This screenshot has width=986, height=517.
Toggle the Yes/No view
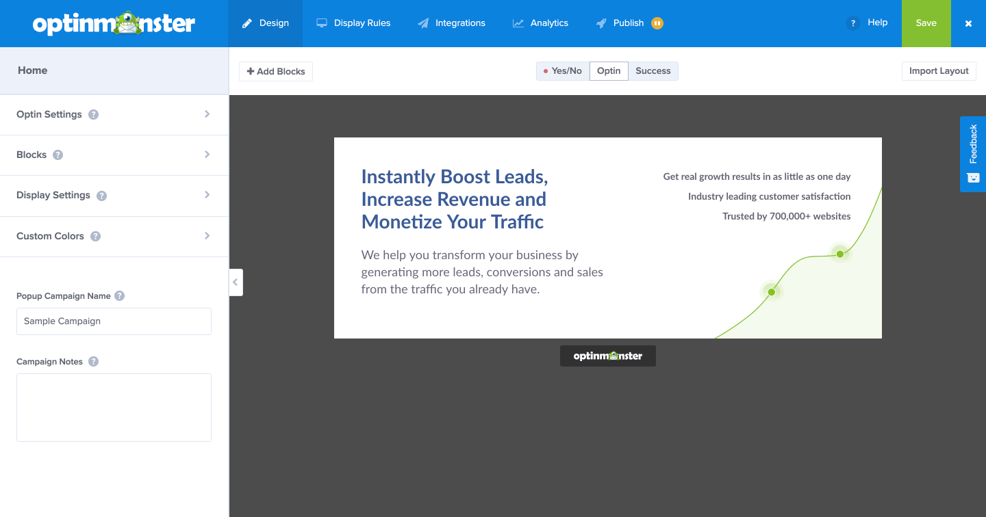tap(562, 71)
